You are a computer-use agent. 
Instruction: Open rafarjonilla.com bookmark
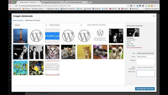[x=15, y=9]
